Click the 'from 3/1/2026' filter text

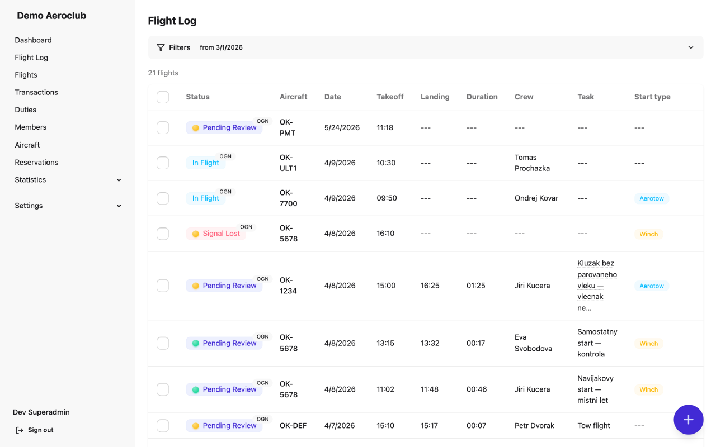[221, 47]
